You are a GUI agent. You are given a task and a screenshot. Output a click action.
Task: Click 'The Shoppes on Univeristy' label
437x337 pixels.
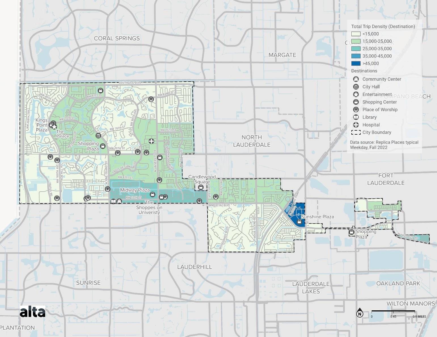click(x=149, y=207)
